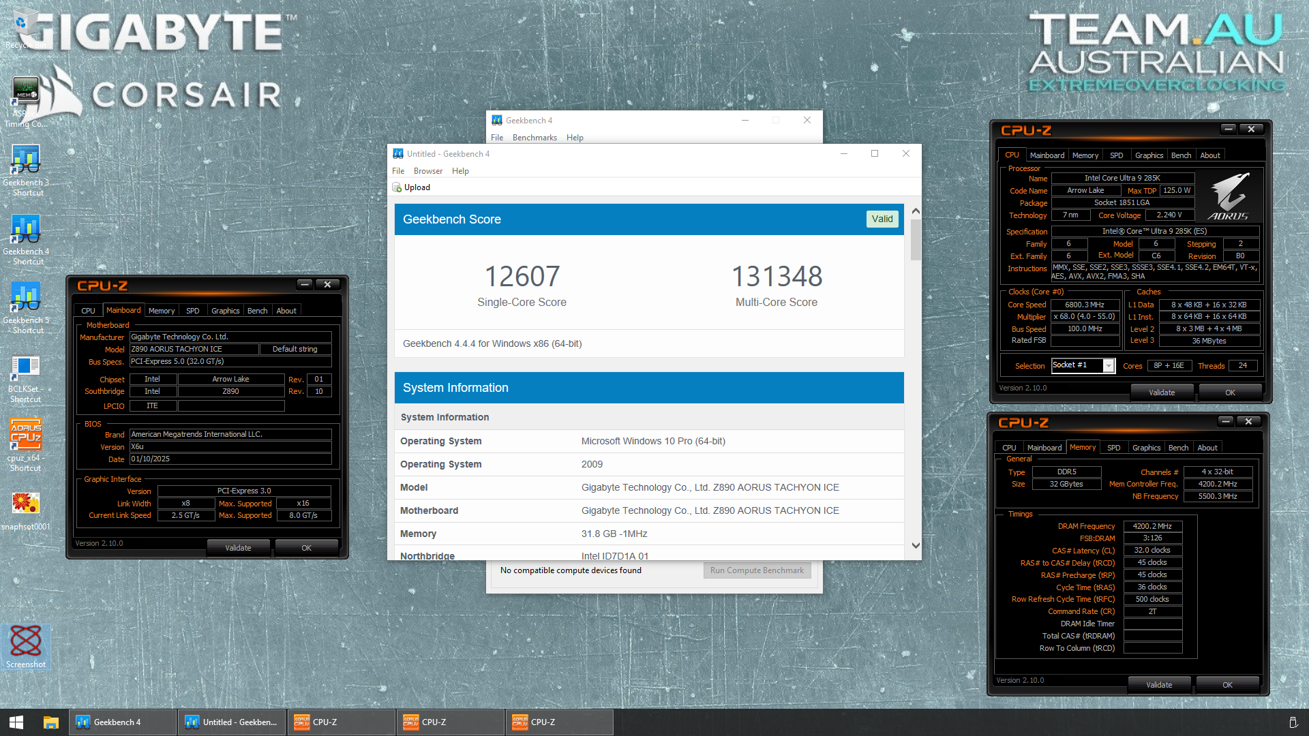The image size is (1309, 736).
Task: Click Geekbench results scrollbar up arrow
Action: tap(916, 211)
